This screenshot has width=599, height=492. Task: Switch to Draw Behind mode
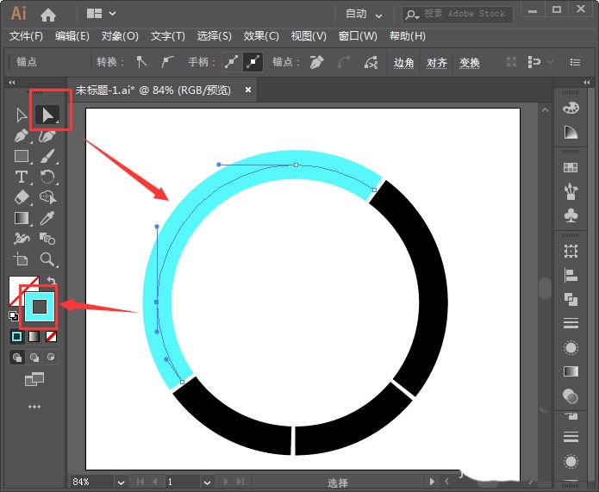[x=34, y=357]
